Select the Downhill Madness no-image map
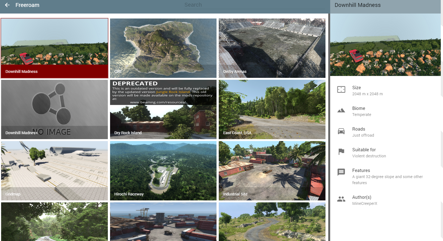Image resolution: width=443 pixels, height=241 pixels. (54, 109)
